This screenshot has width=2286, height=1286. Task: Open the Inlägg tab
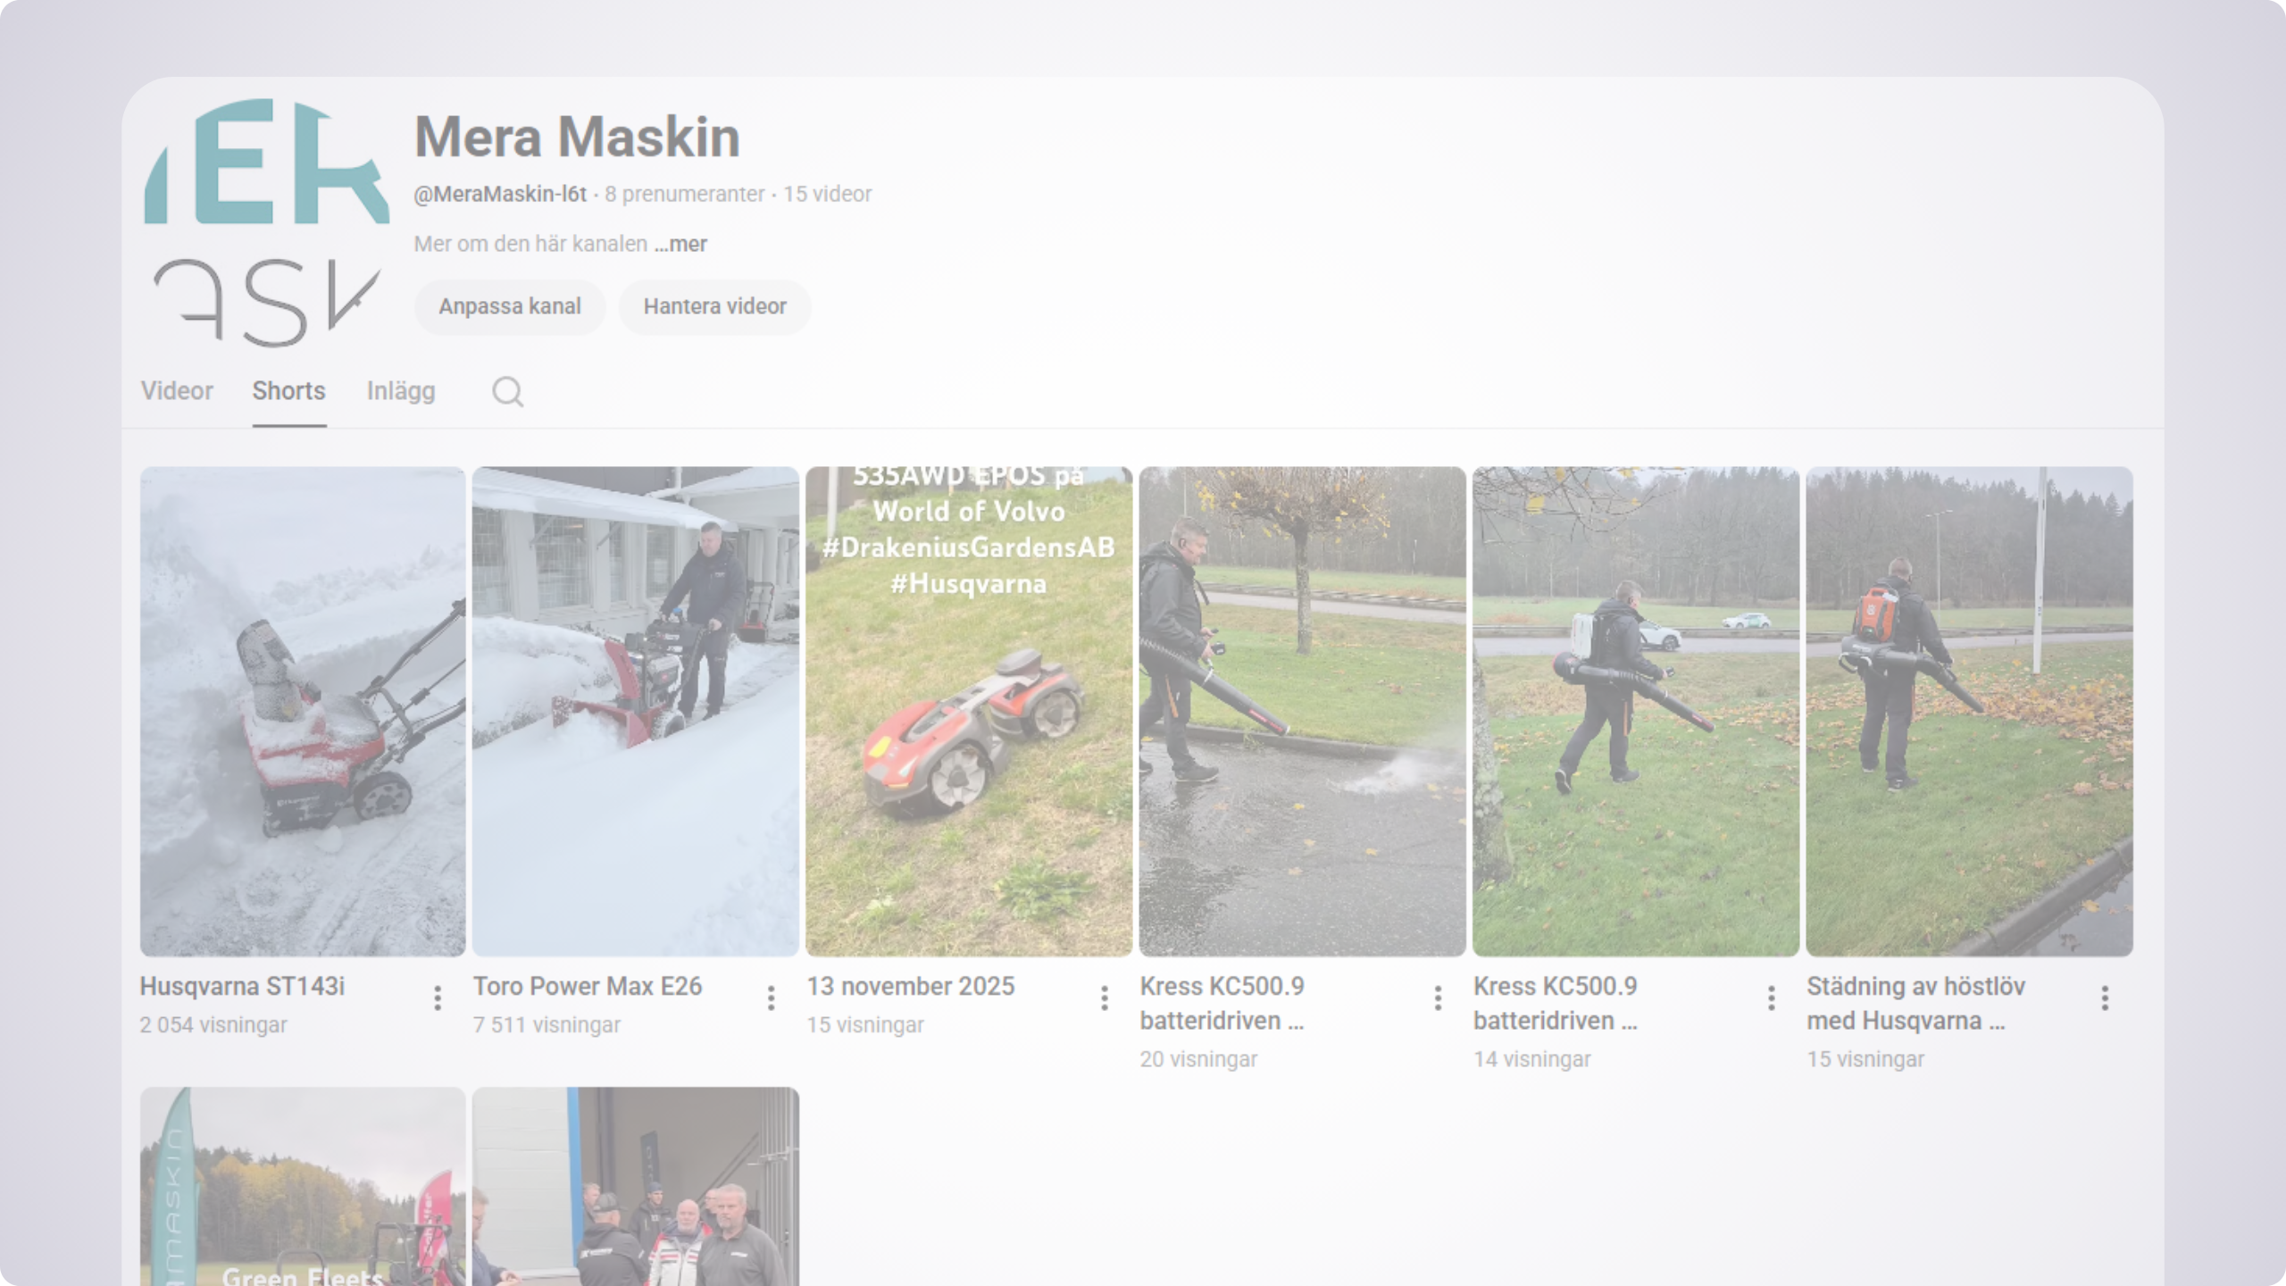point(401,391)
